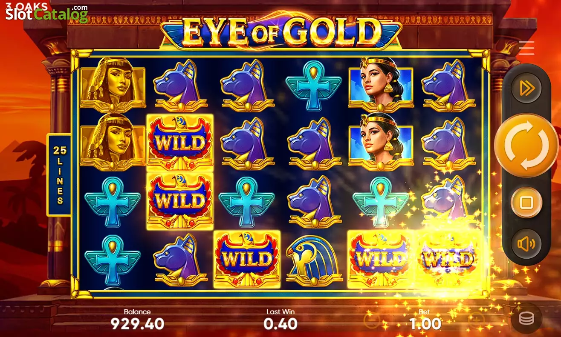Open bet settings with the coin stack icon
561x337 pixels.
click(526, 318)
